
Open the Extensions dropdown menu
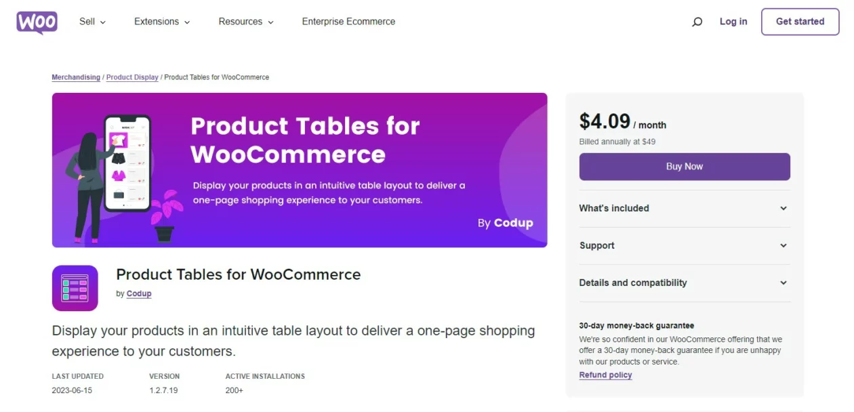pos(162,22)
